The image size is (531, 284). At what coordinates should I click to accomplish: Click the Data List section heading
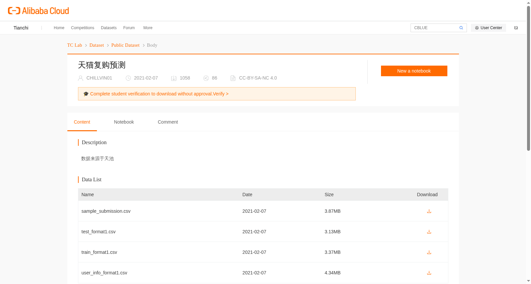pyautogui.click(x=92, y=179)
